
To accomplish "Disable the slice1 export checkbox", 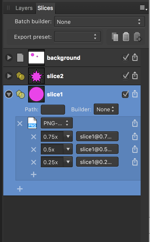I will 125,94.
